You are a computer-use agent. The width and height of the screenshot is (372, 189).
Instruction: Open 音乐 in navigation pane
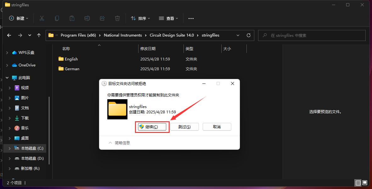click(x=25, y=128)
